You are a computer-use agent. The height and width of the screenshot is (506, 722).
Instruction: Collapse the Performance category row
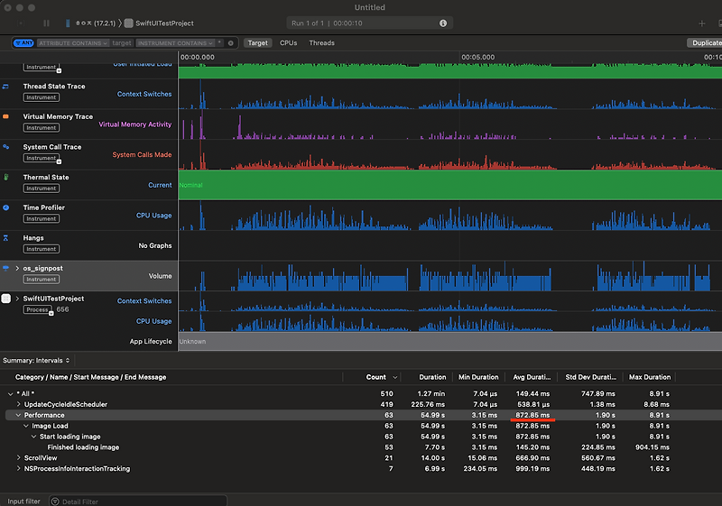[18, 415]
